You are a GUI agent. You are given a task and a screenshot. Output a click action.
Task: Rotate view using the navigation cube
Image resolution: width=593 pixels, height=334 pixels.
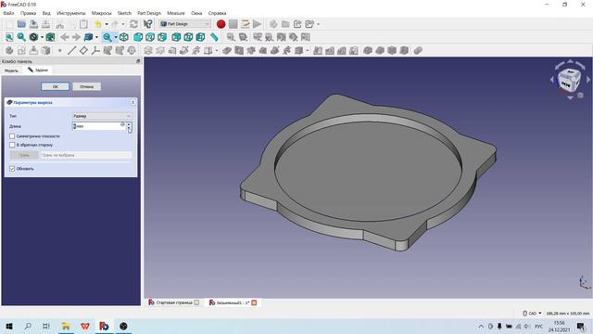point(569,80)
